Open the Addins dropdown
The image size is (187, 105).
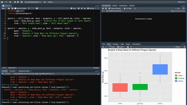pyautogui.click(x=51, y=2)
